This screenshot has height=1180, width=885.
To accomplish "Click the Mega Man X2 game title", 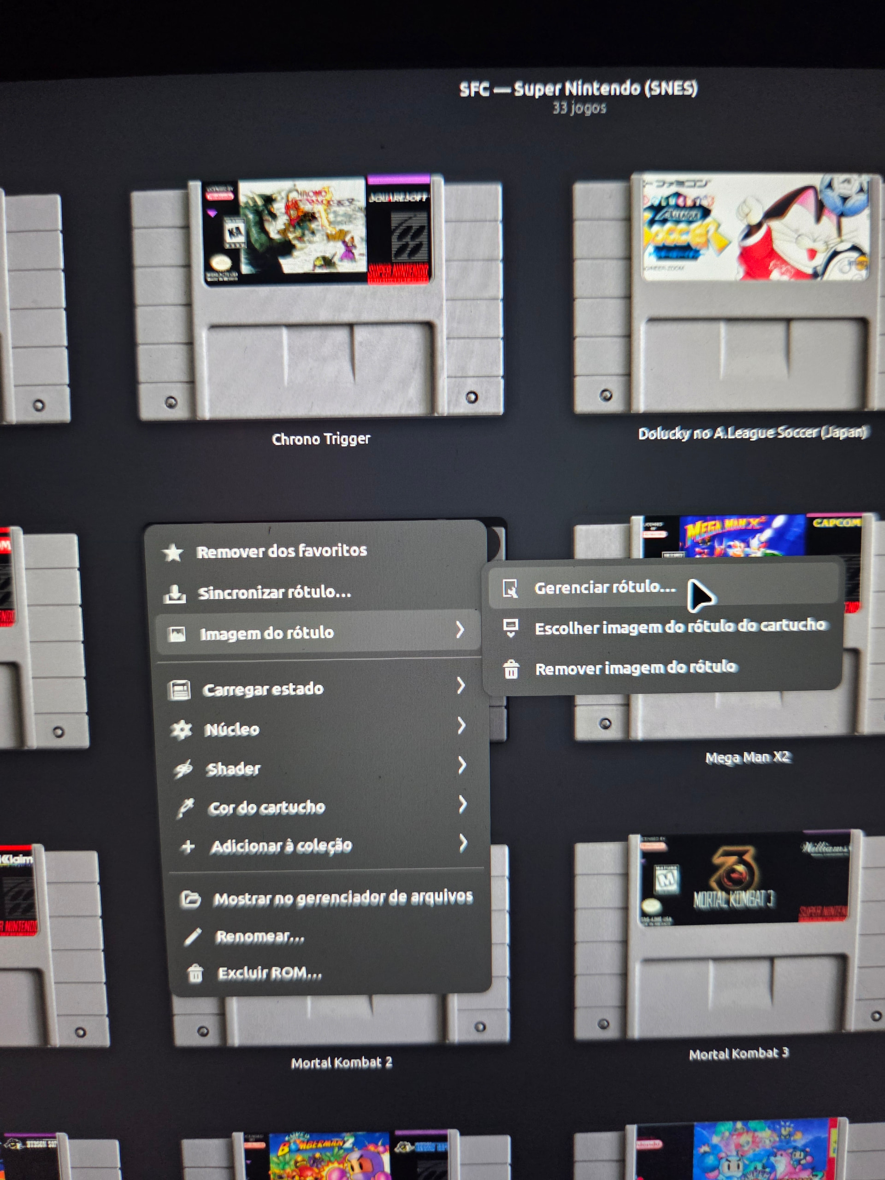I will [747, 757].
